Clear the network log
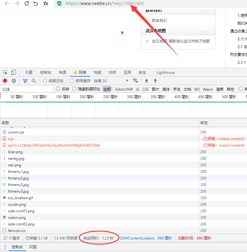Viewport: 247px width, 252px height. (14, 81)
